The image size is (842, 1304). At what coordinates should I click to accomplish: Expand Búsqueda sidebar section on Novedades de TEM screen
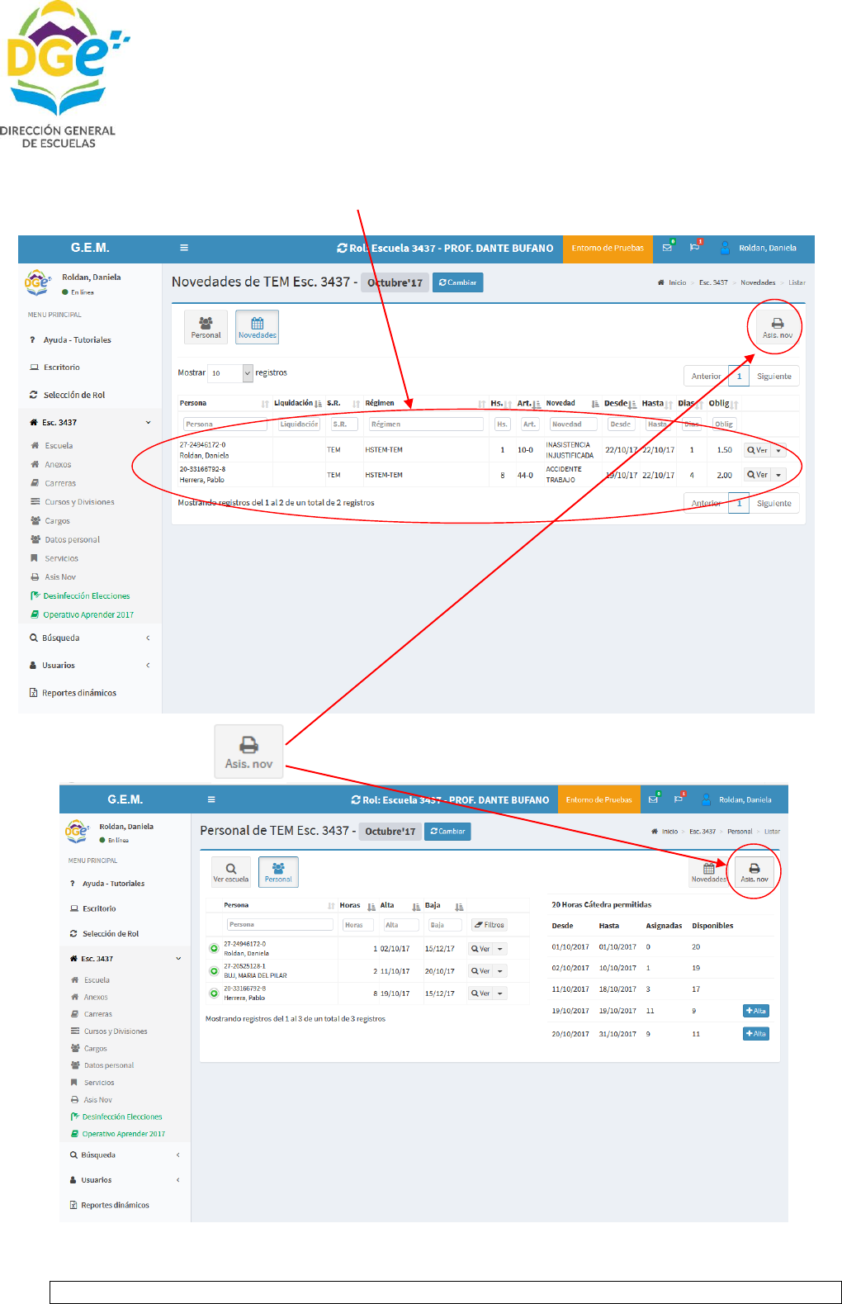(90, 638)
